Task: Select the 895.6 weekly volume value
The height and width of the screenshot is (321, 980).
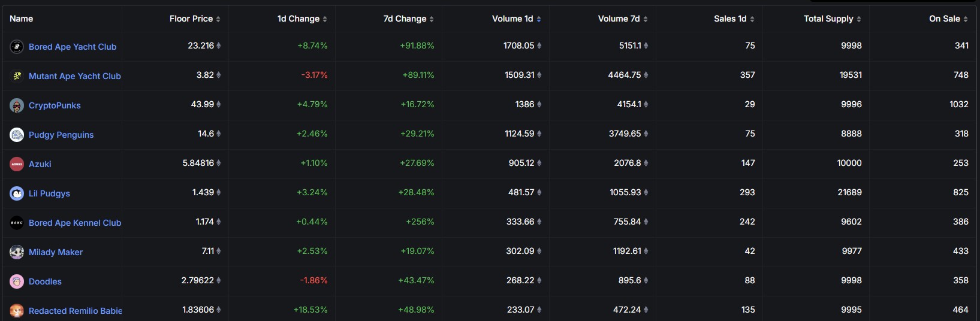Action: (x=630, y=280)
